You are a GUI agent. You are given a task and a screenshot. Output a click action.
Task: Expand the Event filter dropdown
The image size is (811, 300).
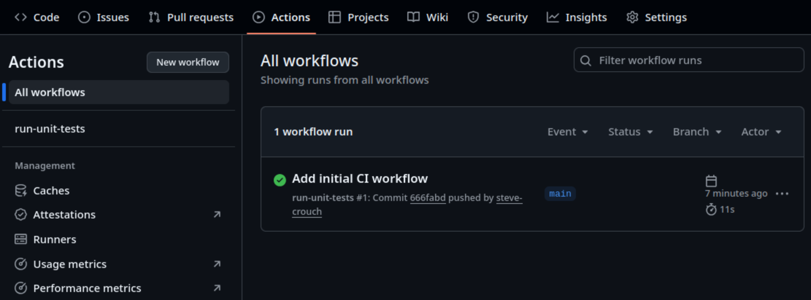568,132
